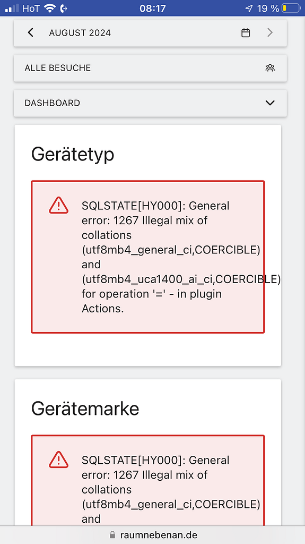Viewport: 305px width, 544px height.
Task: Tap the padlock icon beside raumnebenan.de
Action: coord(112,534)
